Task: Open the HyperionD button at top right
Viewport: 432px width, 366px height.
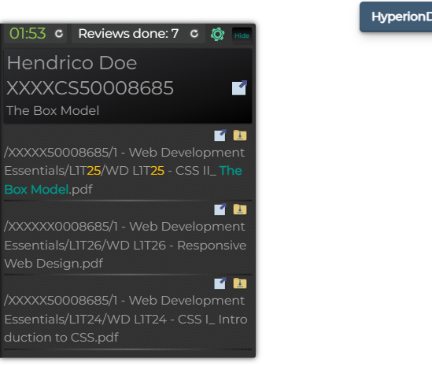Action: (396, 17)
